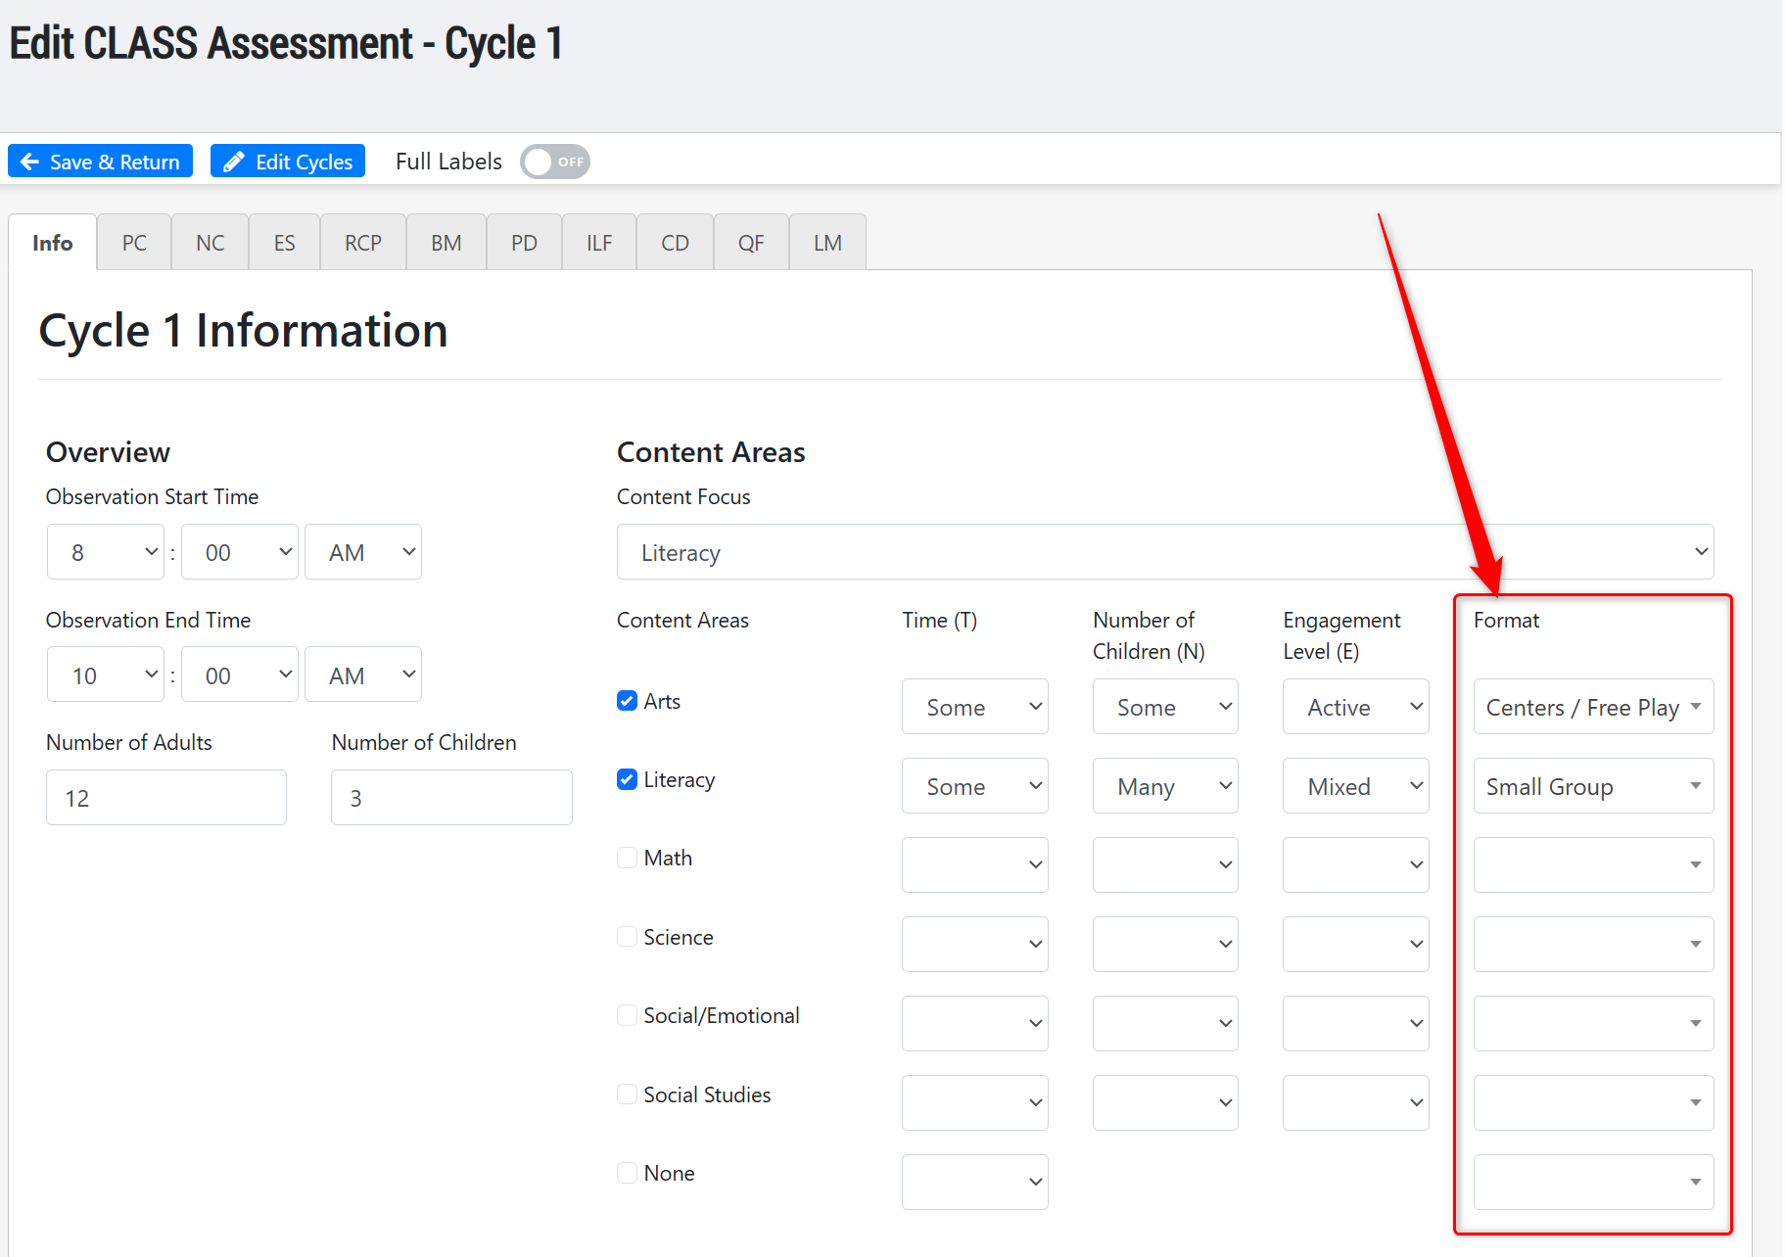Click the Save & Return button
Screen dimensions: 1785x1257
point(100,162)
